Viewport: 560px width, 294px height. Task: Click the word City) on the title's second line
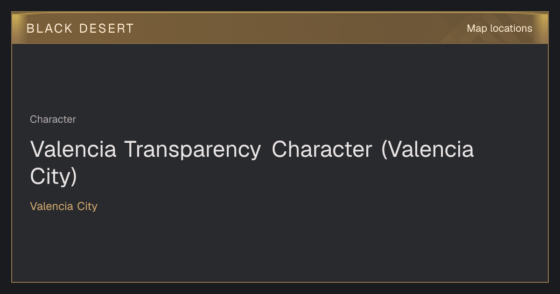point(53,177)
